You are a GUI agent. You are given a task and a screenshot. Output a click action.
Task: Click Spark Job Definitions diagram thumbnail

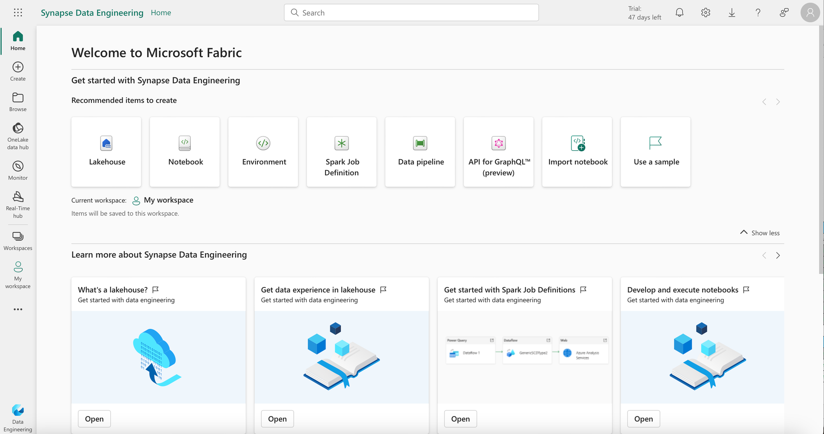coord(524,357)
